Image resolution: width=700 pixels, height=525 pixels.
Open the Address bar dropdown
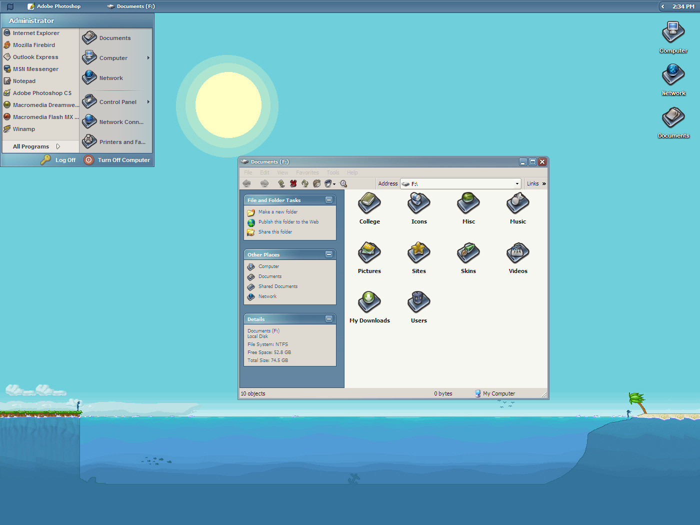[517, 184]
